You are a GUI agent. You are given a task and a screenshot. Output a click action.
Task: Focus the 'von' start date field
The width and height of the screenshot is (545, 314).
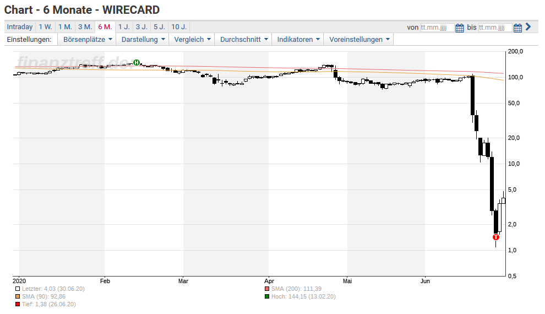pyautogui.click(x=437, y=28)
